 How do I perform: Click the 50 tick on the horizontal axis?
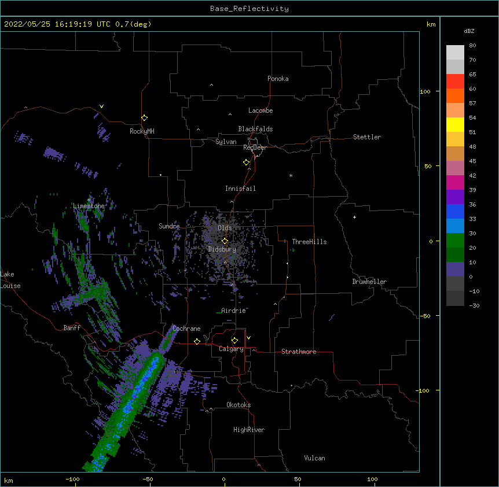(x=298, y=479)
